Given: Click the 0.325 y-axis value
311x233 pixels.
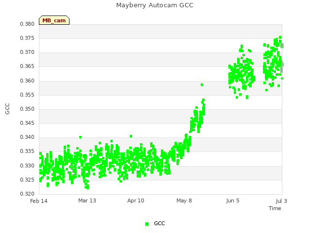Looking at the screenshot, I should [x=27, y=180].
